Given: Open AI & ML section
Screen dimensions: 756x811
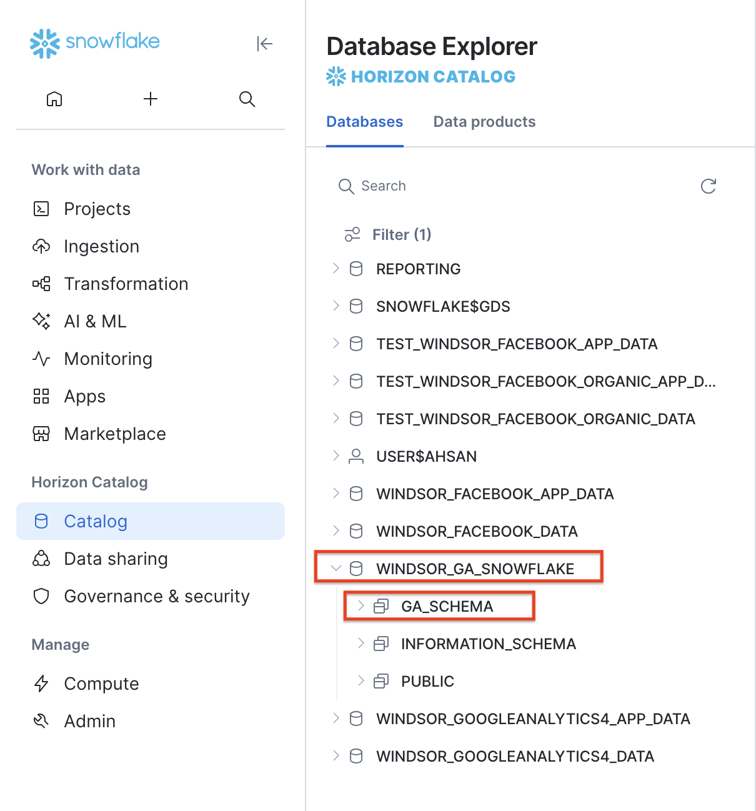Looking at the screenshot, I should [x=151, y=321].
